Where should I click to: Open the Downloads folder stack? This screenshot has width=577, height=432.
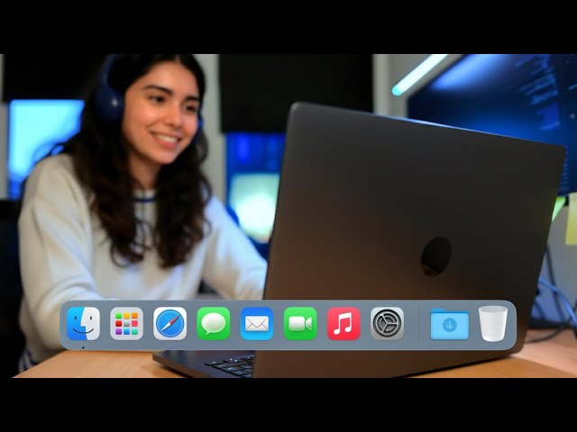coord(450,324)
